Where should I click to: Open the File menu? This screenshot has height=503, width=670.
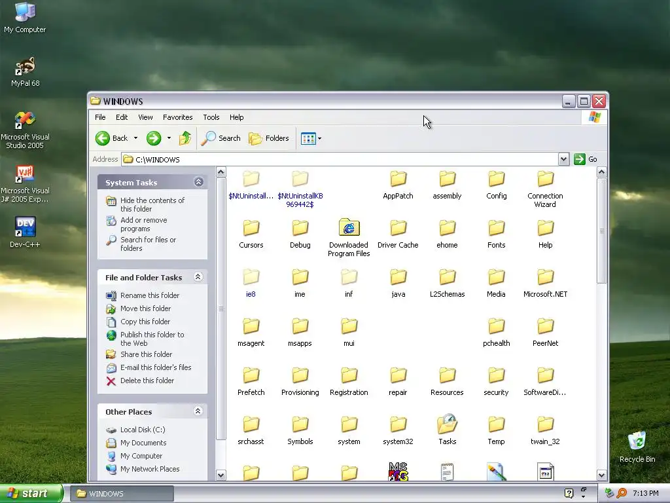(x=100, y=117)
